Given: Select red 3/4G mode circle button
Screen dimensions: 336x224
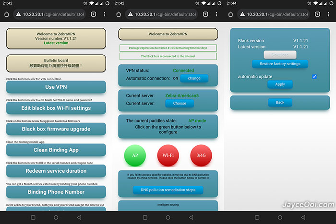Looking at the screenshot, I should (x=201, y=155).
